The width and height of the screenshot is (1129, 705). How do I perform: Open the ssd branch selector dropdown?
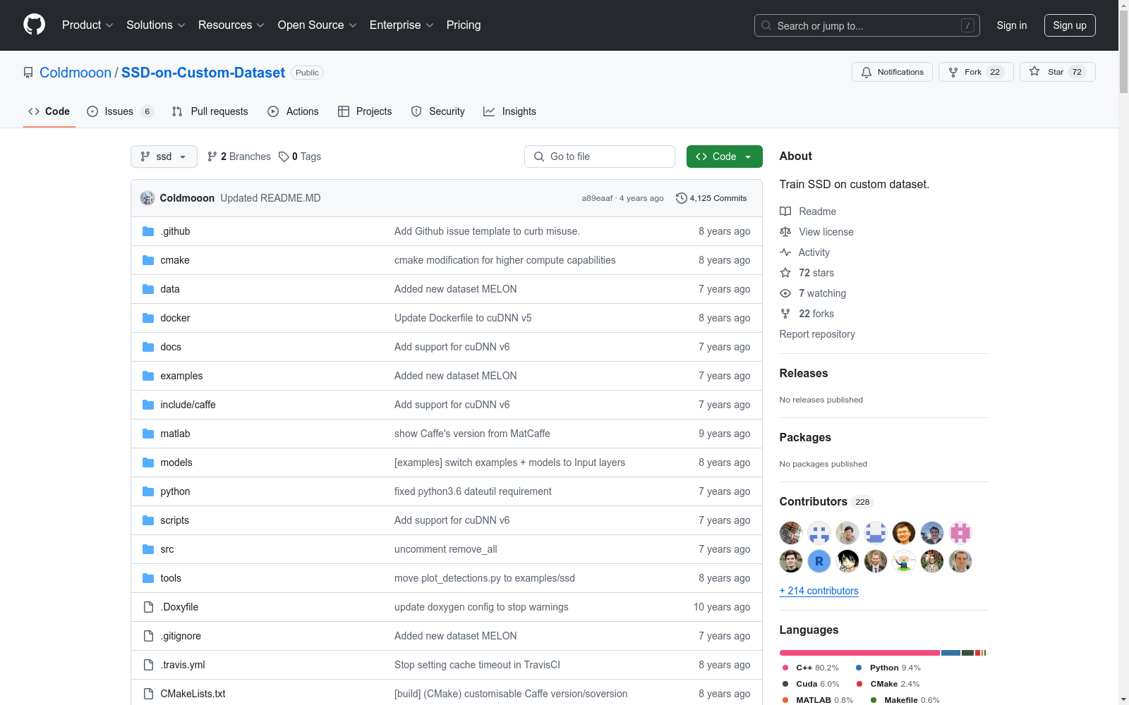coord(164,157)
